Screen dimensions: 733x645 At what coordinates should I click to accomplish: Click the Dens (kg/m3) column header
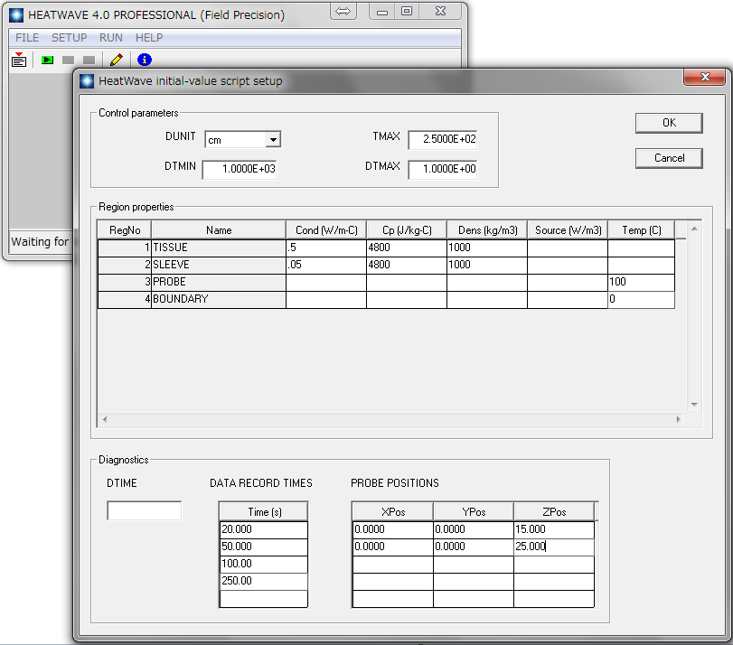coord(486,230)
